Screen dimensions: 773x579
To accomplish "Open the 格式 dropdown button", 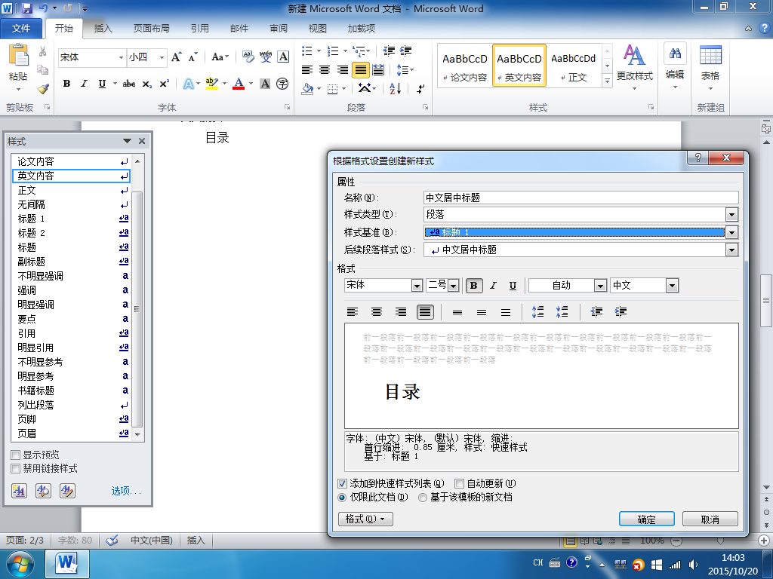I will pos(365,519).
